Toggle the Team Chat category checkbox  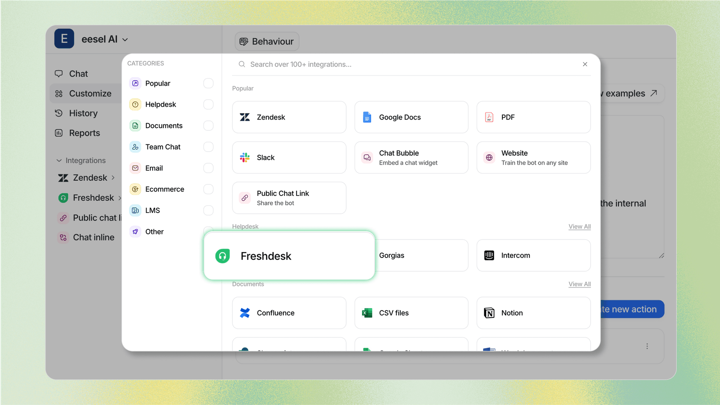[x=208, y=147]
